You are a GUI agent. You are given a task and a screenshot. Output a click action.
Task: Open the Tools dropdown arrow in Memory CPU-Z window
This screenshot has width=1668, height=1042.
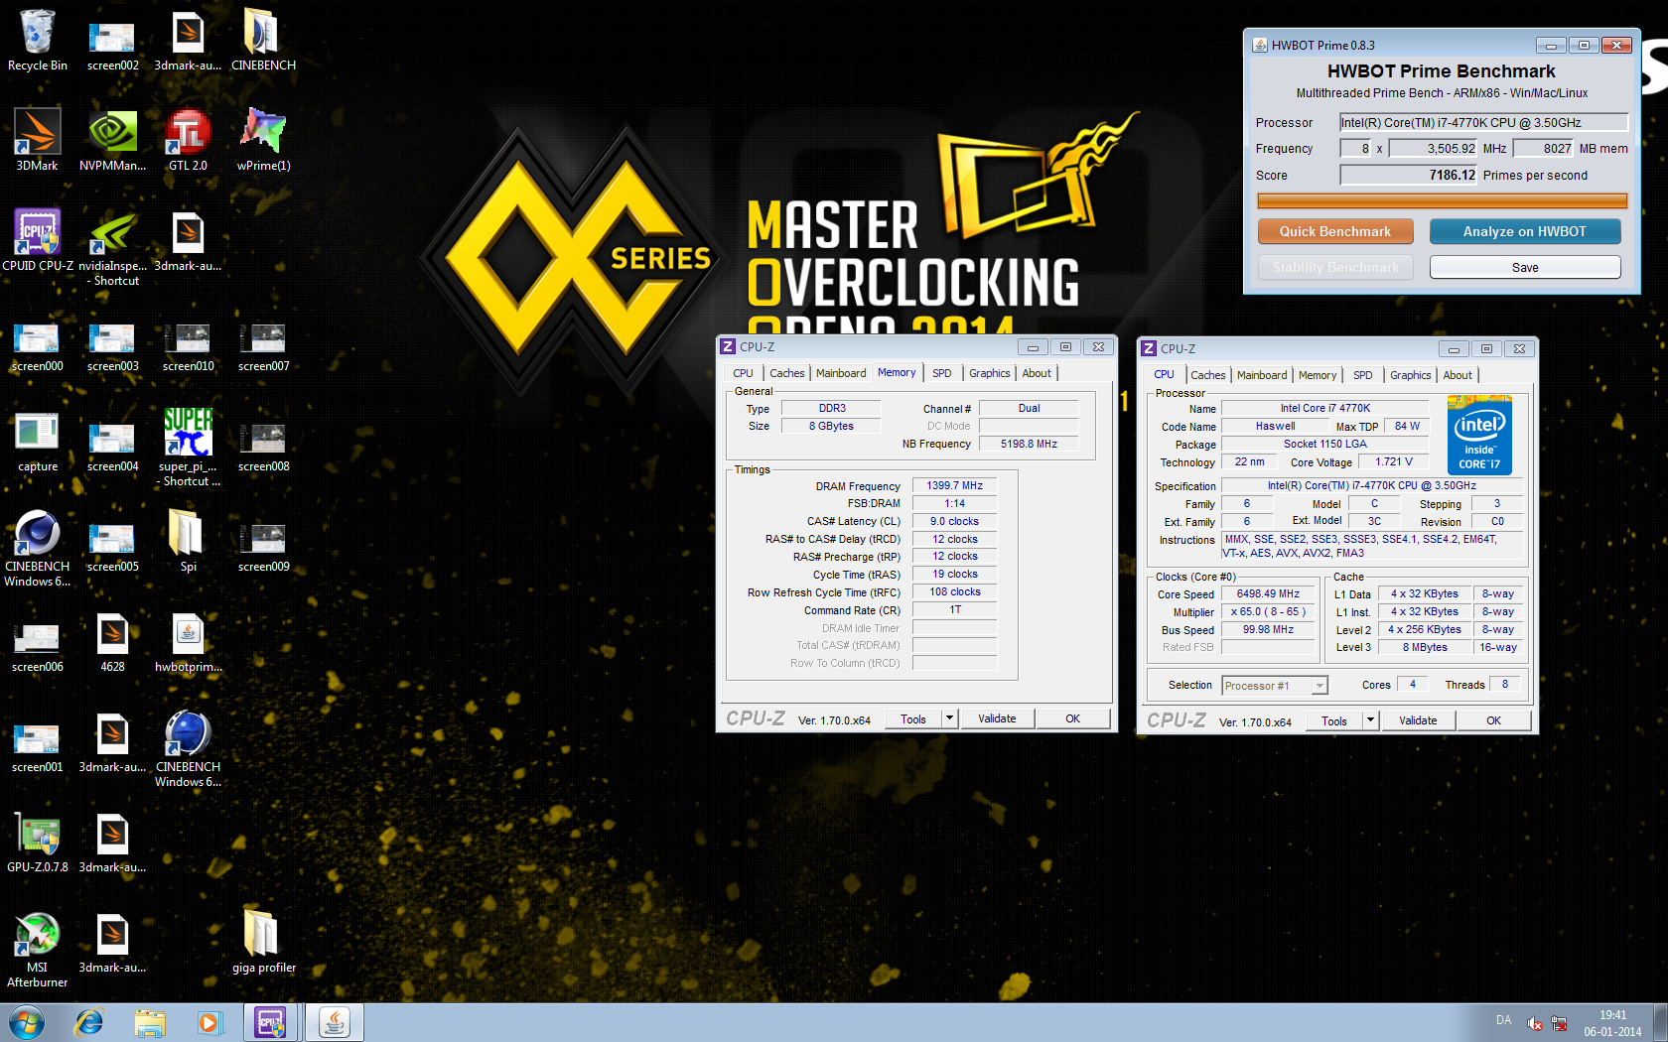949,718
